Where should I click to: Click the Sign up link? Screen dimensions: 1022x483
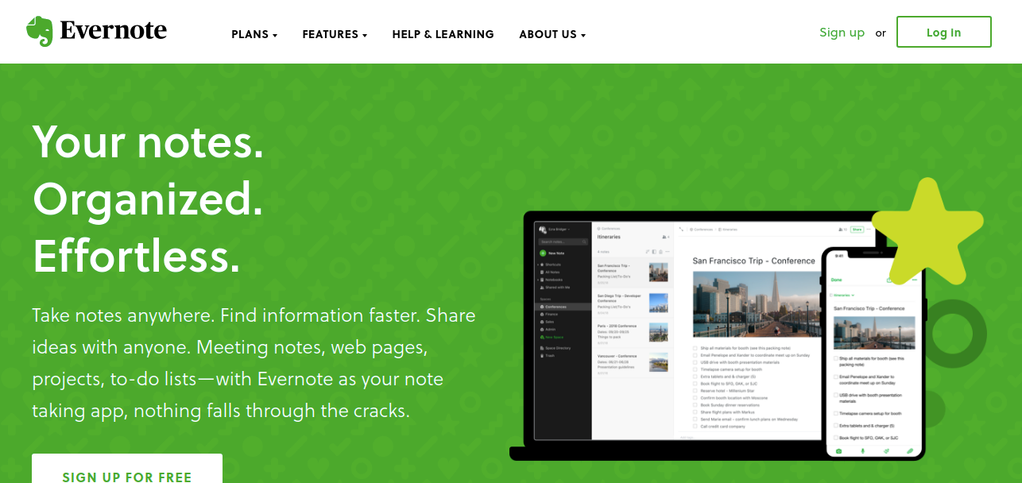coord(842,33)
